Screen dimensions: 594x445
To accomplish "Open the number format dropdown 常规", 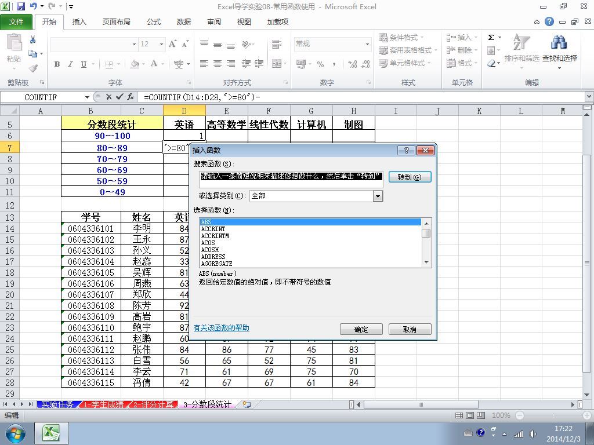I will [367, 44].
